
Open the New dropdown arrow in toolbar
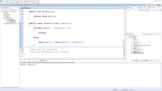tap(3, 5)
